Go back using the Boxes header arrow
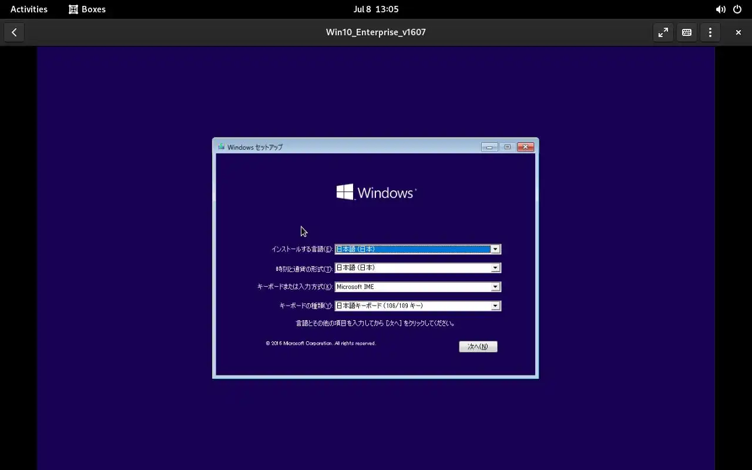Viewport: 752px width, 470px height. pos(14,32)
